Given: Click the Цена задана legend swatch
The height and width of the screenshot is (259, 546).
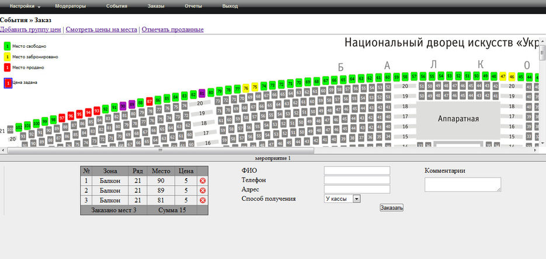Looking at the screenshot, I should coord(8,83).
